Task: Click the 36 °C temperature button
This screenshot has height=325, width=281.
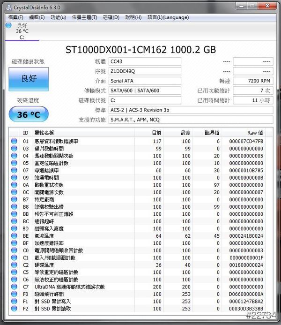Action: tap(29, 114)
